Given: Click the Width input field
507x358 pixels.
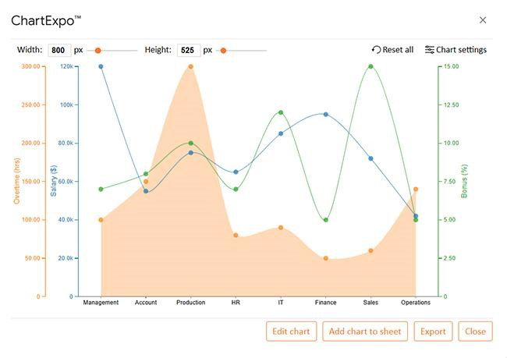Looking at the screenshot, I should [58, 50].
